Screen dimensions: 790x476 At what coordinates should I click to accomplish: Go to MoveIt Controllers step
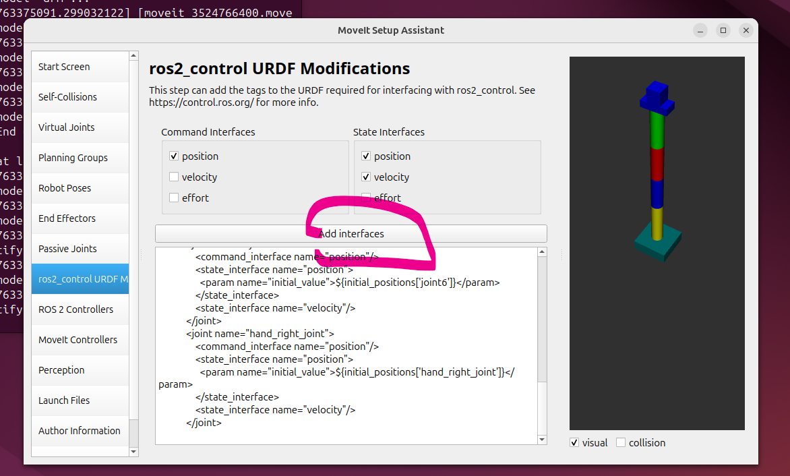(x=80, y=340)
